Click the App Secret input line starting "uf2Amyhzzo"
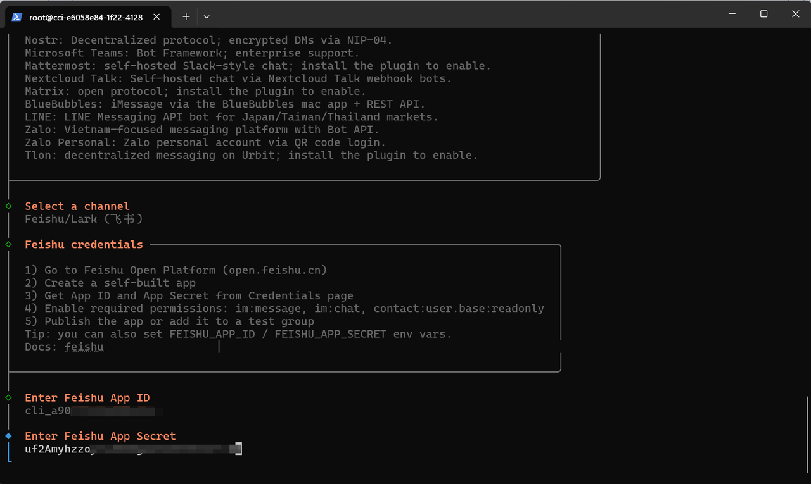This screenshot has height=484, width=811. tap(127, 449)
